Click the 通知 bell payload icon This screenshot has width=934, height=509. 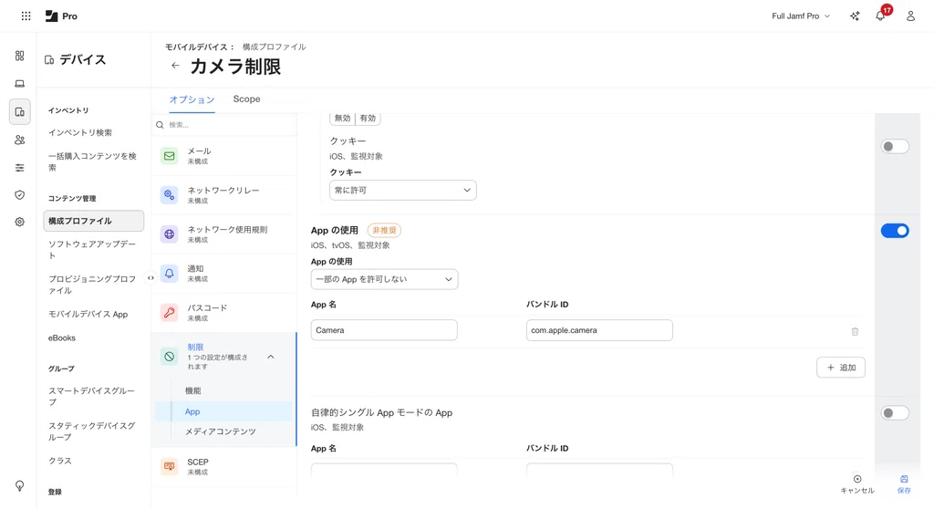click(170, 273)
